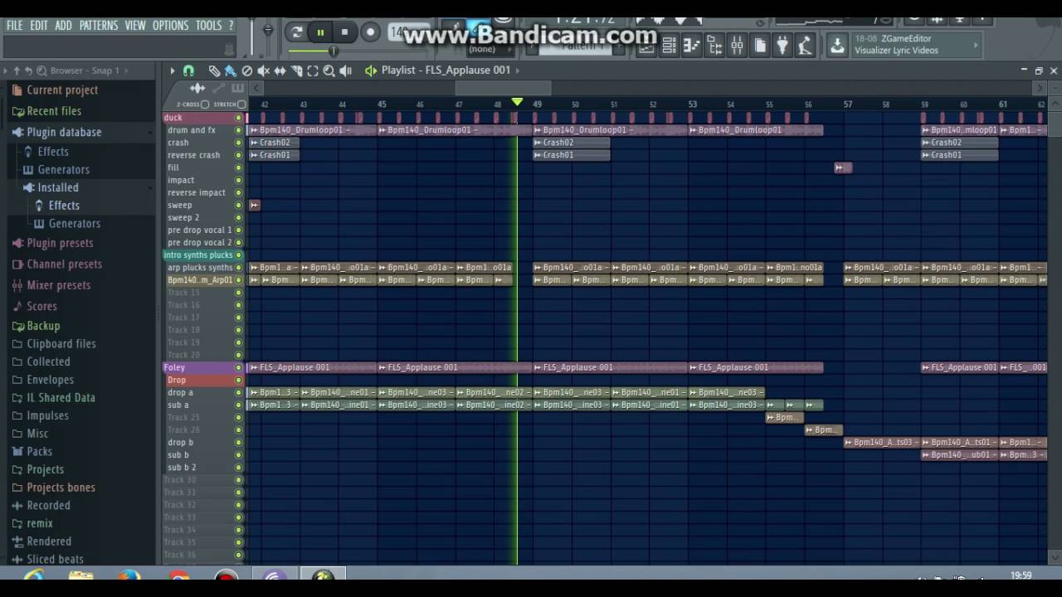Click the piano keys icon above track list
The image size is (1062, 597).
238,88
